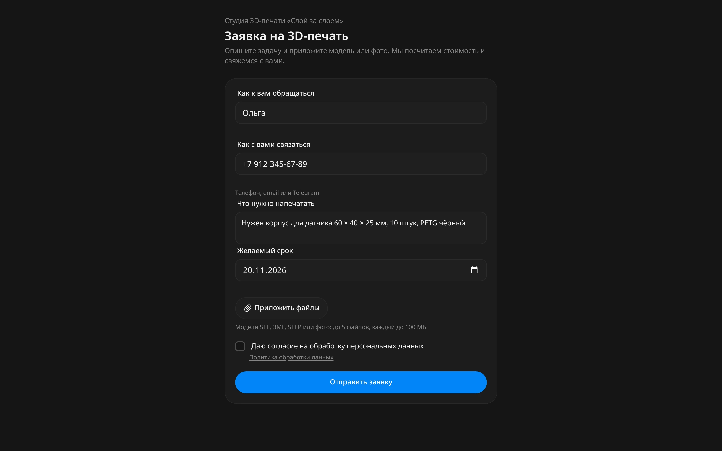Click the «Как к вам обращаться» label
This screenshot has height=451, width=722.
point(275,93)
